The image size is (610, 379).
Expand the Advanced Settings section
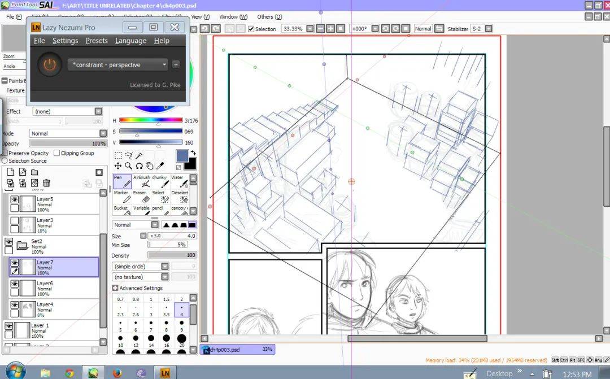pyautogui.click(x=115, y=288)
